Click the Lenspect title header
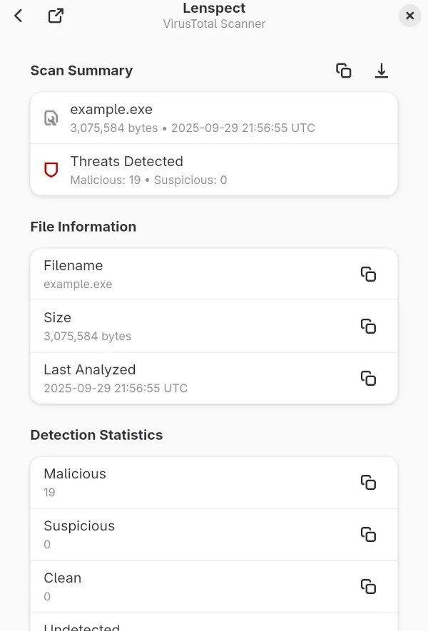This screenshot has height=631, width=428. point(214,8)
